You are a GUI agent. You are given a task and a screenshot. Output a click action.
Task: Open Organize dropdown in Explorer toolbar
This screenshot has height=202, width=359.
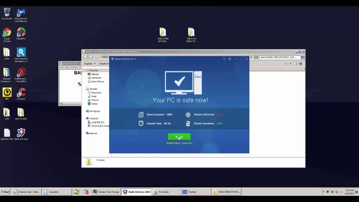click(x=90, y=64)
